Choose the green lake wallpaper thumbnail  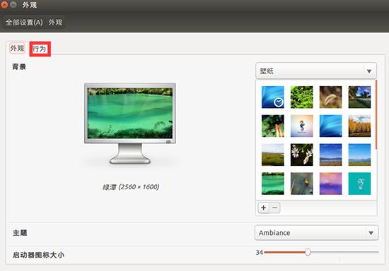tap(272, 183)
